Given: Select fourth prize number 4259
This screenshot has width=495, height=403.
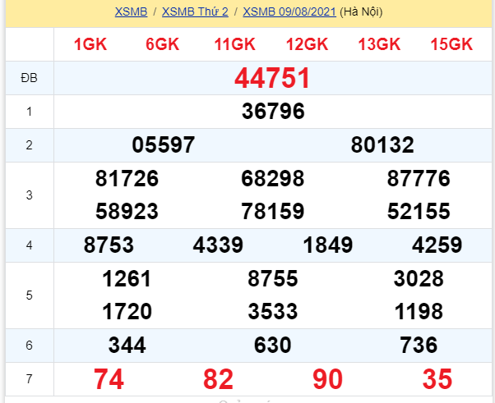Looking at the screenshot, I should (437, 245).
